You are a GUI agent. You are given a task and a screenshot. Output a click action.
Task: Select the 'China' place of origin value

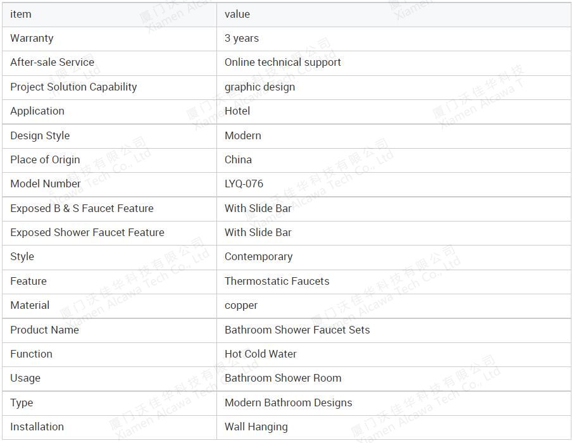point(238,160)
